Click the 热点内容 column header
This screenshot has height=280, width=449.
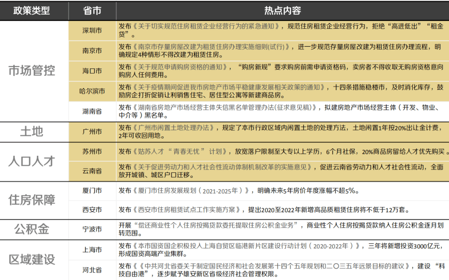point(283,12)
